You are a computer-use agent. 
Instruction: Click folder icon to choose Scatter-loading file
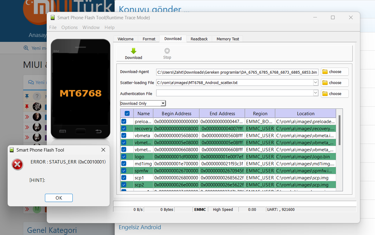click(325, 83)
